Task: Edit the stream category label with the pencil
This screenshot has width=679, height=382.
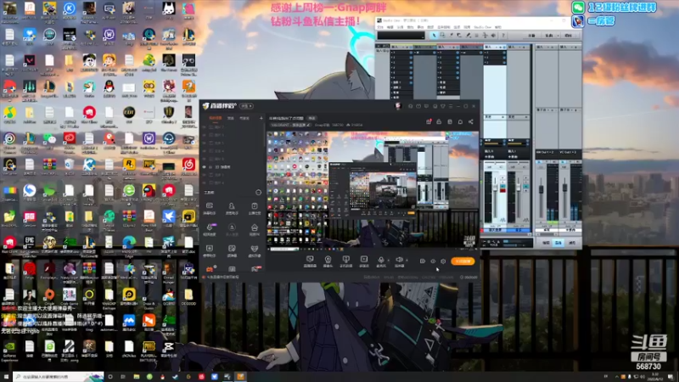Action: click(x=309, y=125)
